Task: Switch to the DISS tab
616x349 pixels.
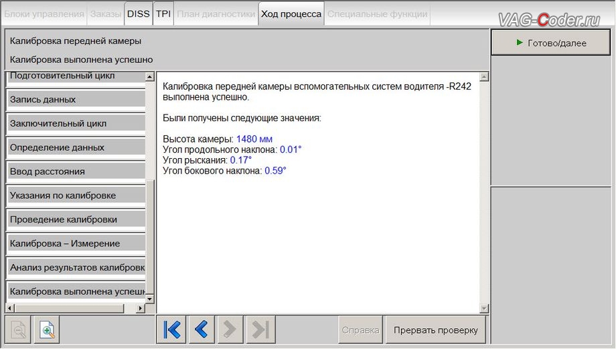Action: click(139, 14)
